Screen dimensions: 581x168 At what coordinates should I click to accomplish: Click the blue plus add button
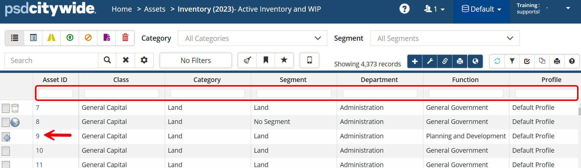click(415, 61)
